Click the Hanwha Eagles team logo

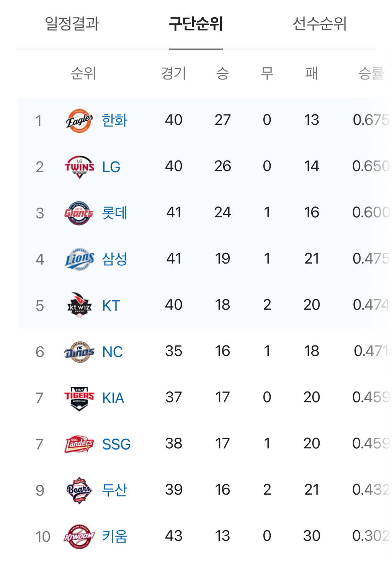pos(79,121)
